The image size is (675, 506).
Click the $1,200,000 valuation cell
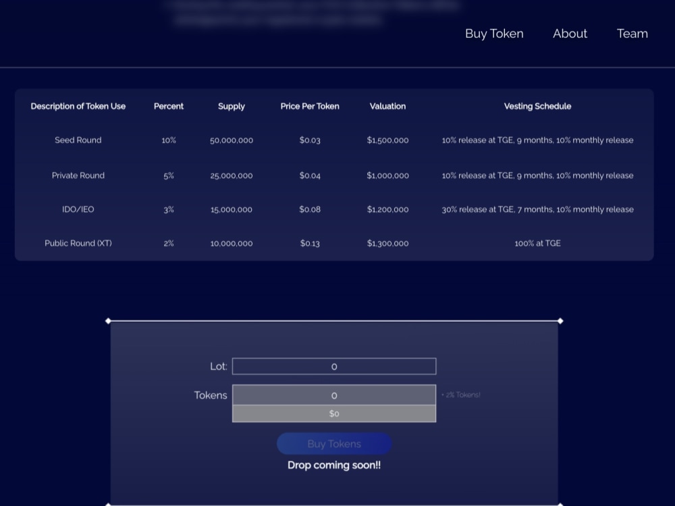(x=388, y=209)
